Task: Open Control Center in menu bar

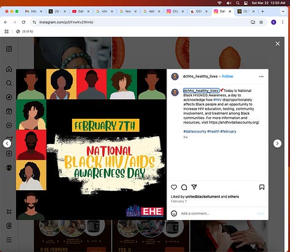Action: click(246, 3)
